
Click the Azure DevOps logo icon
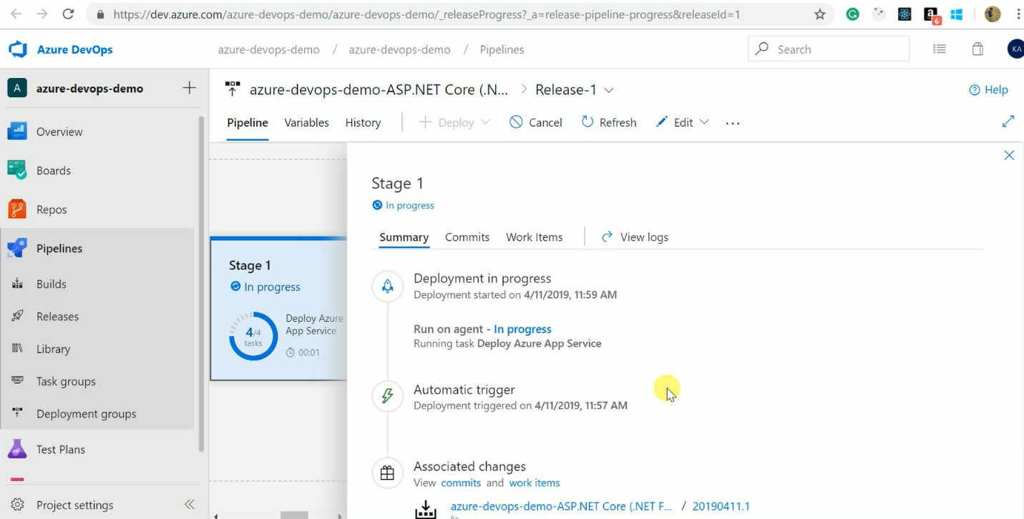click(x=18, y=49)
